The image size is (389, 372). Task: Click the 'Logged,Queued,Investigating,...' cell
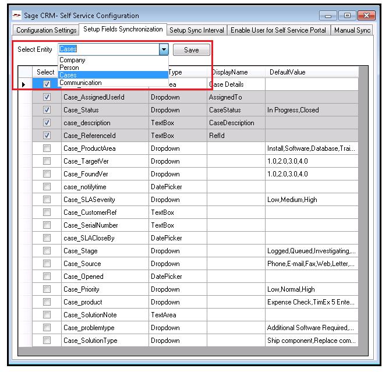pyautogui.click(x=312, y=251)
